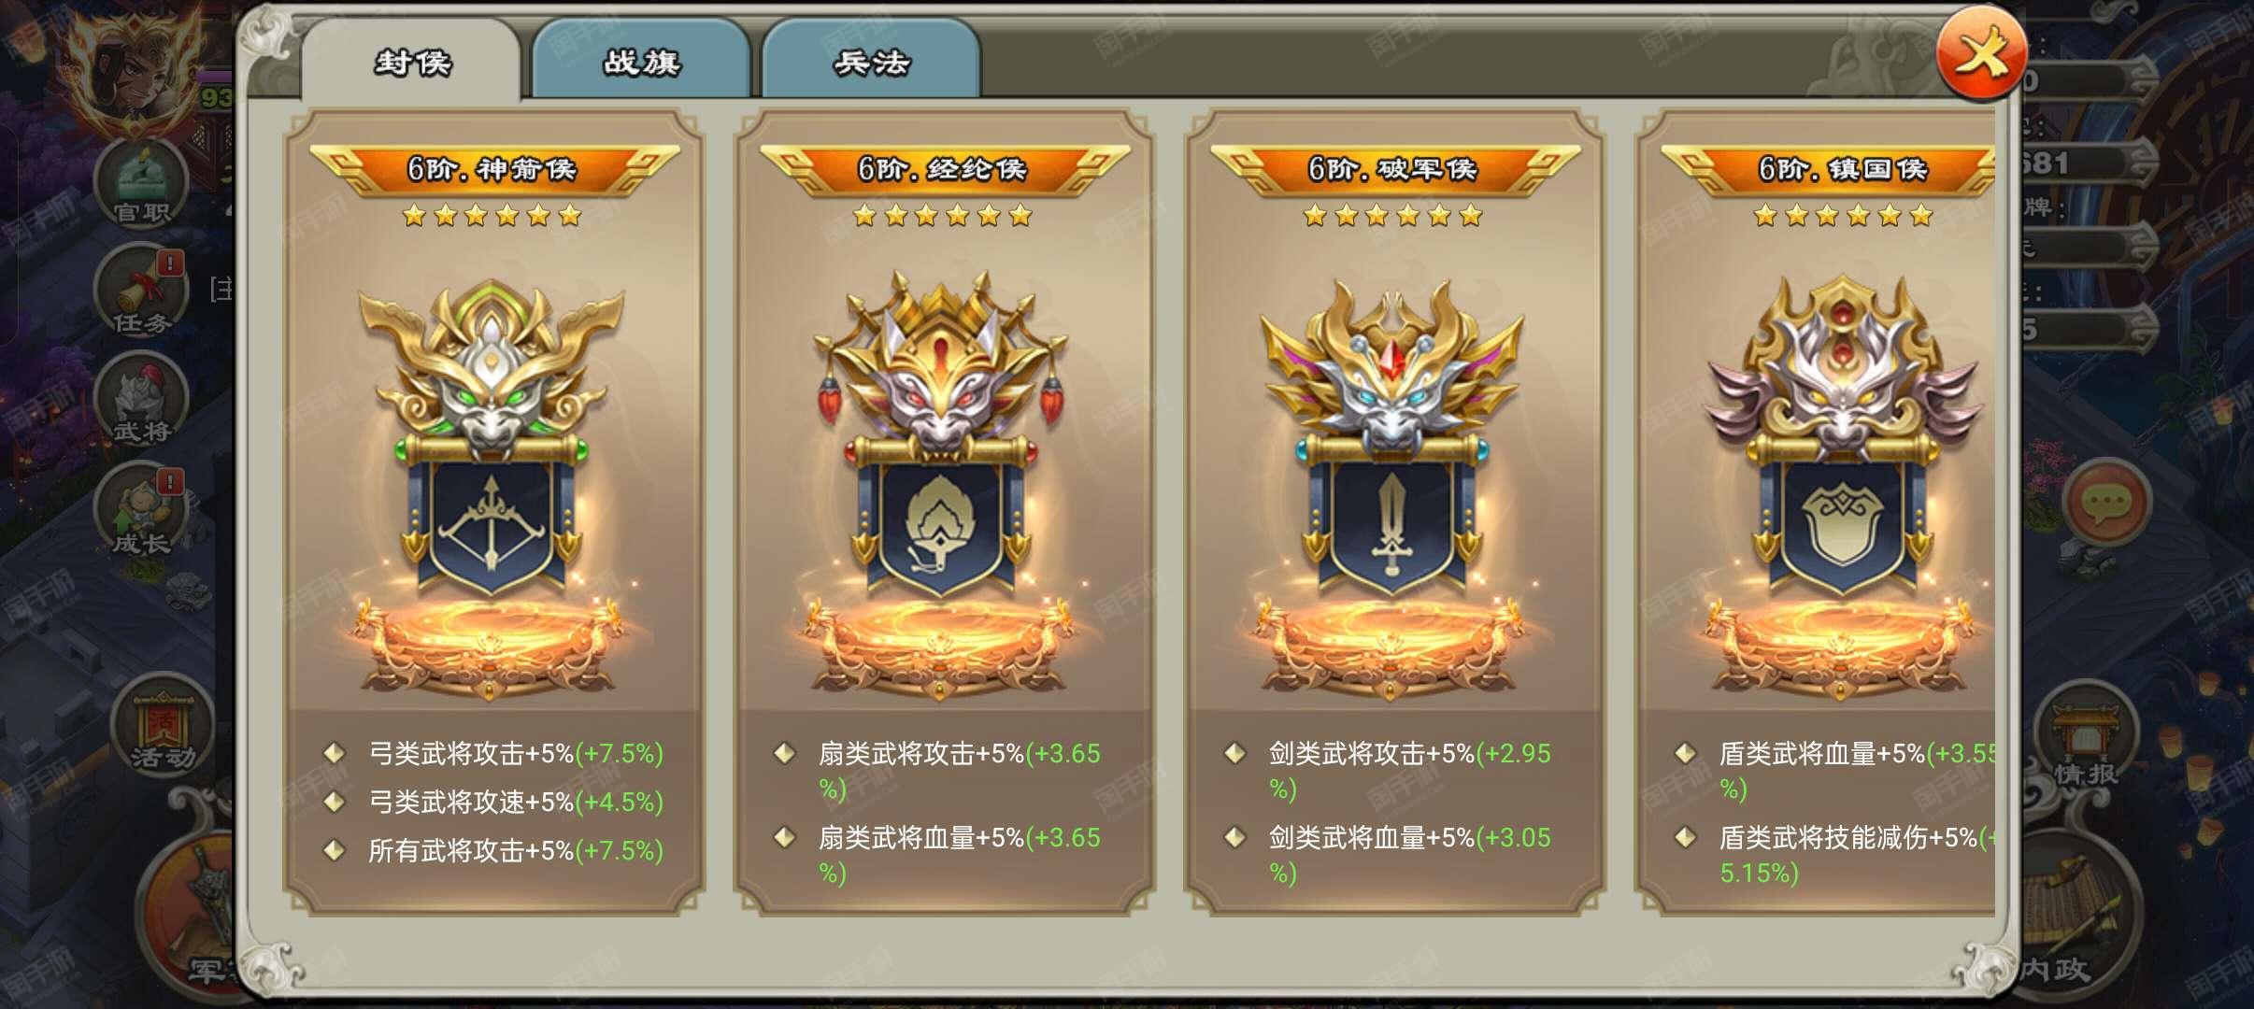Viewport: 2254px width, 1009px height.
Task: Click the 6阶.神箭侯 title banner
Action: point(493,169)
